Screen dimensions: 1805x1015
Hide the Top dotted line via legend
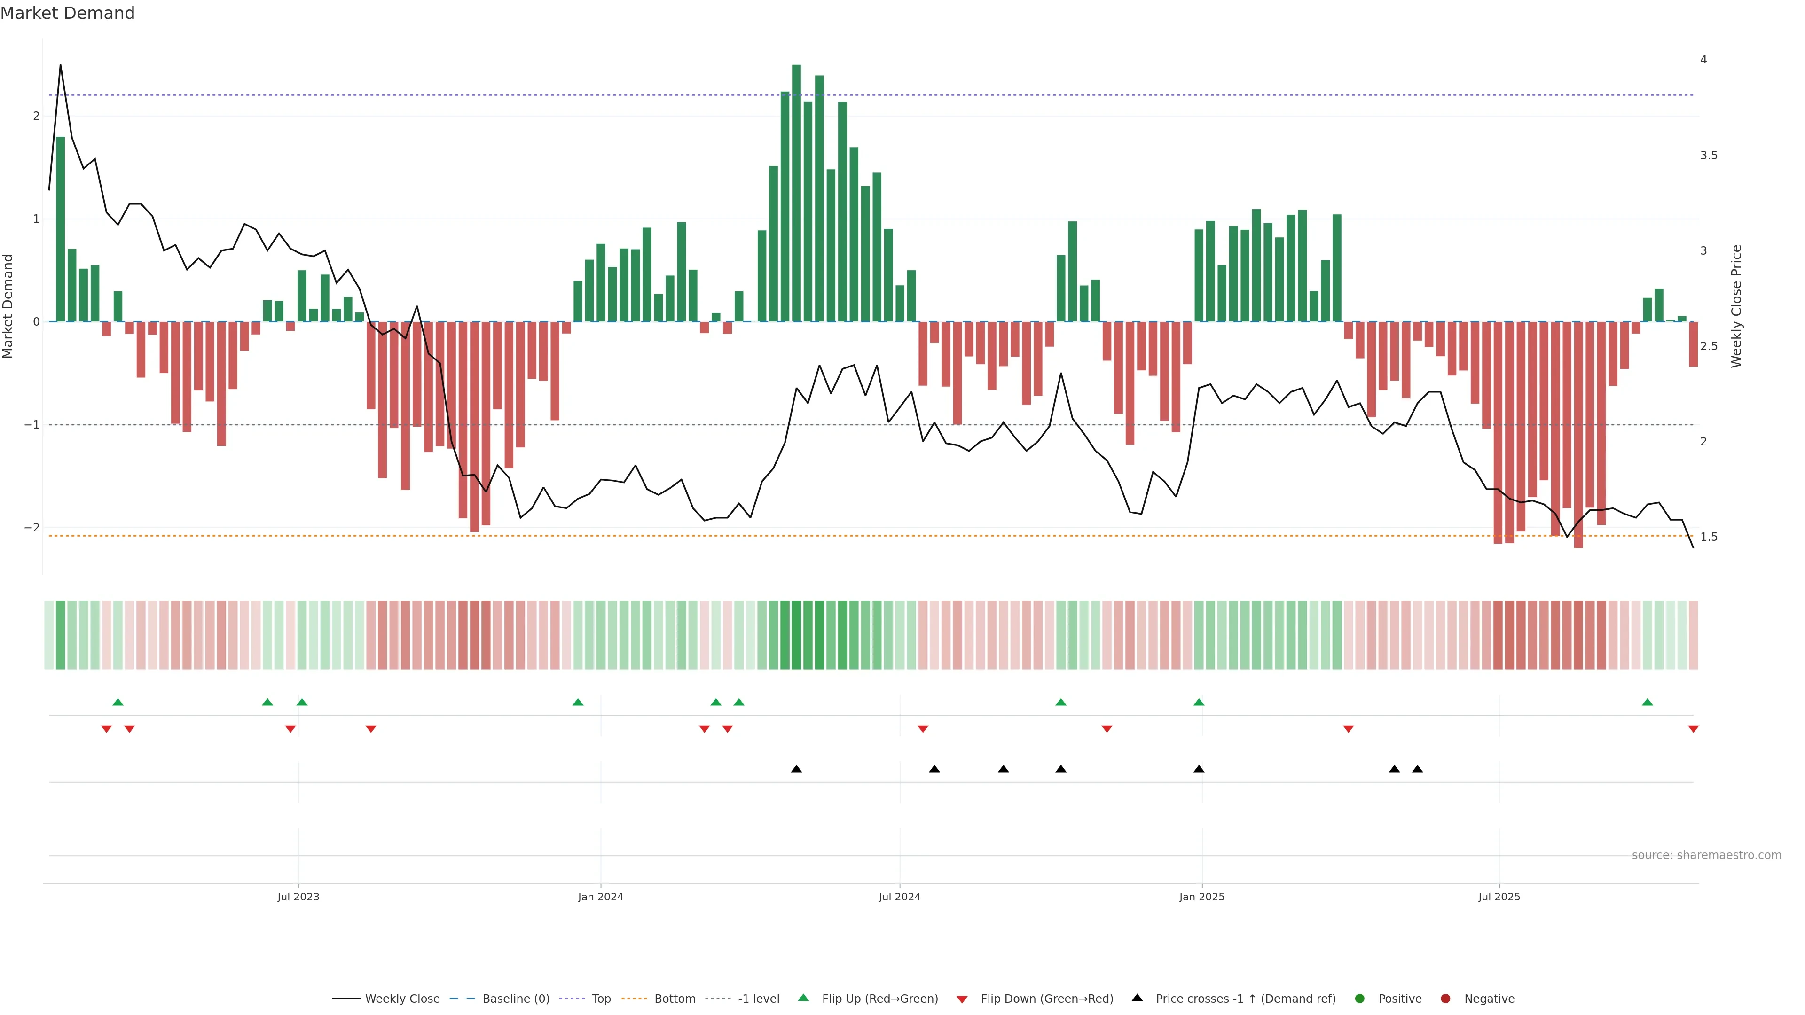[601, 999]
